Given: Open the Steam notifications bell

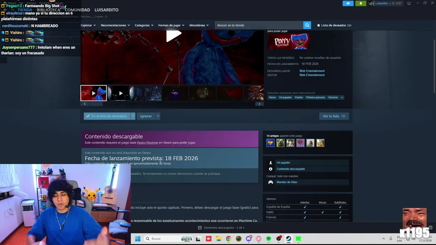Looking at the screenshot, I should [x=361, y=3].
